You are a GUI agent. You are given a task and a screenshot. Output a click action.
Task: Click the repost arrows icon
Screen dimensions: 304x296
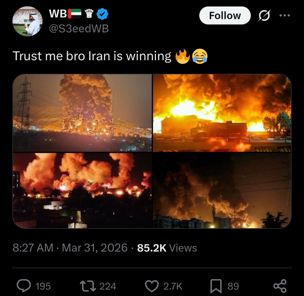(x=88, y=286)
